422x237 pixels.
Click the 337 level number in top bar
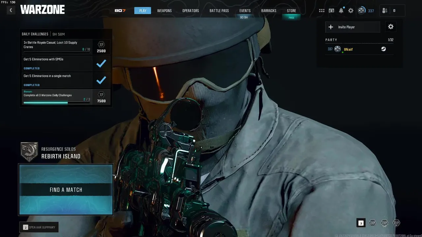coord(371,11)
